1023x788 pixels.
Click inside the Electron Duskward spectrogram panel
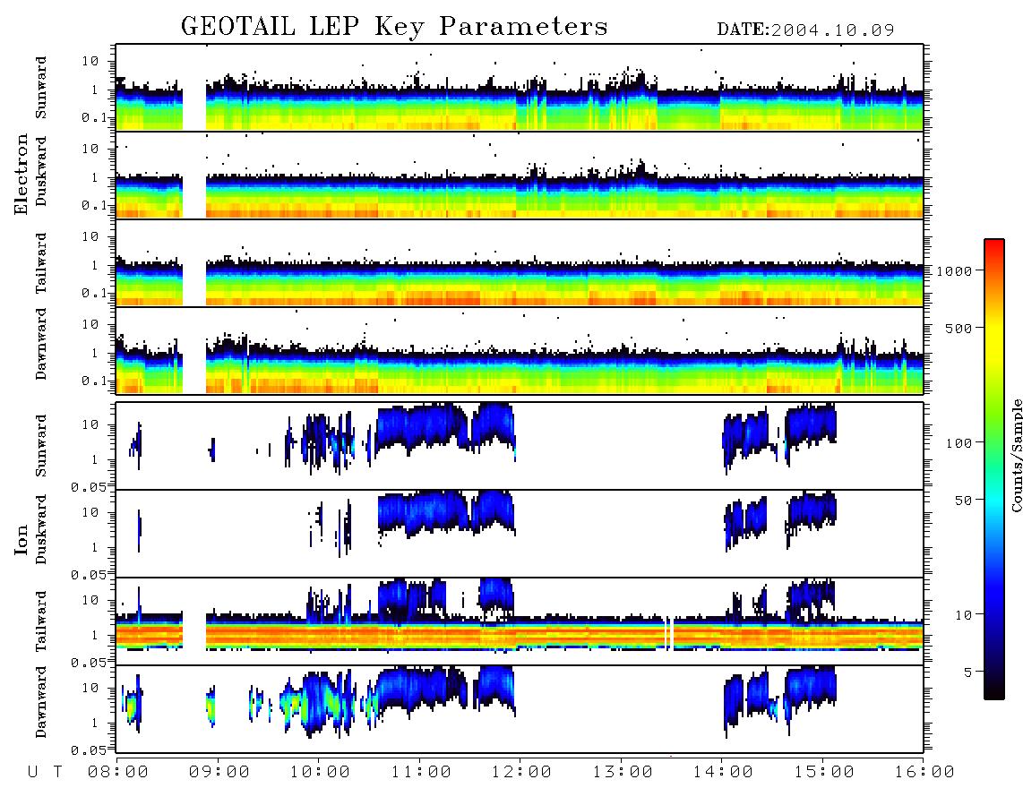tap(520, 175)
